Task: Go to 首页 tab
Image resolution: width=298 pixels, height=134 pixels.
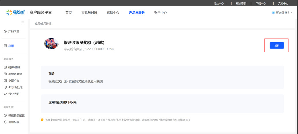Action: pyautogui.click(x=69, y=13)
